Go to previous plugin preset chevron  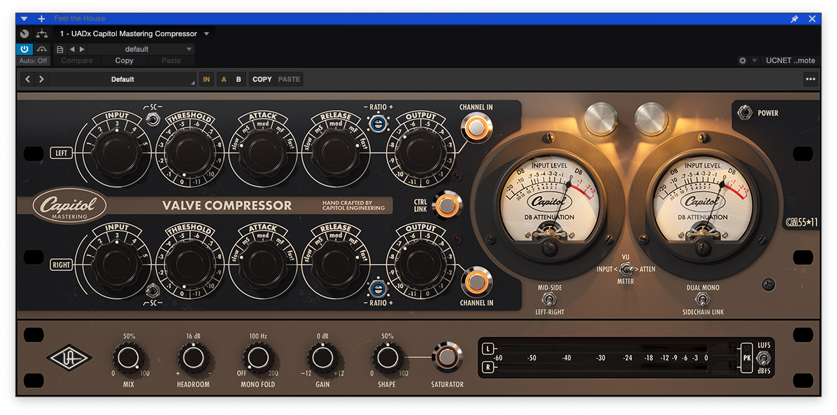coord(27,79)
